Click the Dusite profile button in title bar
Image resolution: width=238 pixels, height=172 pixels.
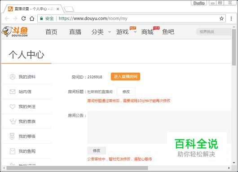tap(199, 3)
